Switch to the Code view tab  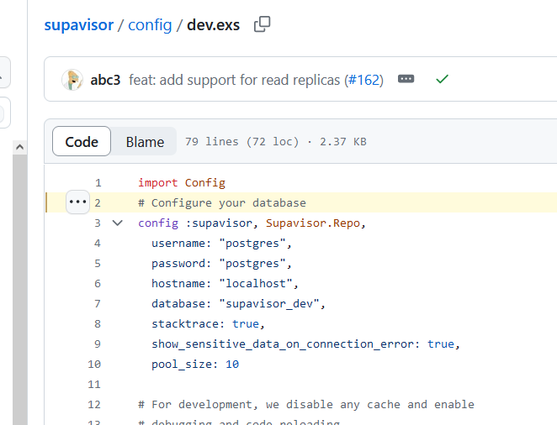(x=82, y=141)
